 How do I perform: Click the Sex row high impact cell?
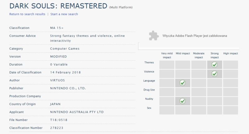pyautogui.click(x=230, y=110)
